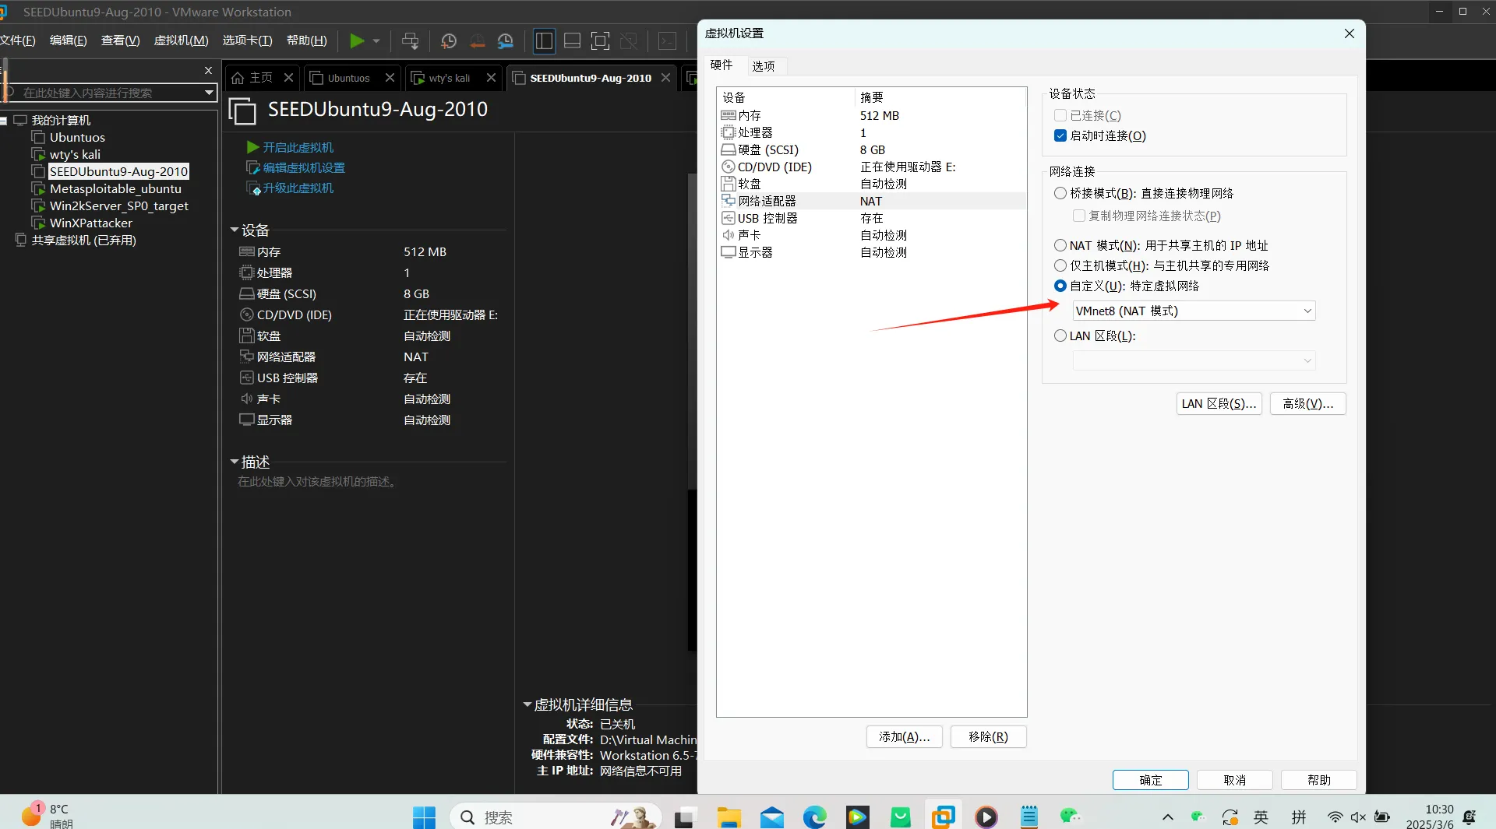Open 高级(V)... network settings
1496x829 pixels.
[x=1308, y=403]
